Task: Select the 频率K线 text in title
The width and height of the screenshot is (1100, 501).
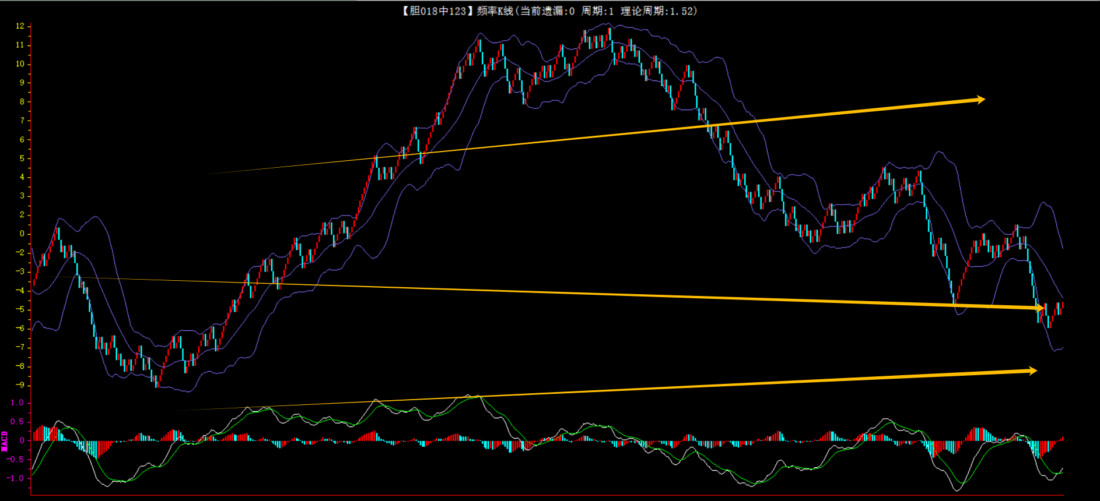Action: tap(495, 11)
